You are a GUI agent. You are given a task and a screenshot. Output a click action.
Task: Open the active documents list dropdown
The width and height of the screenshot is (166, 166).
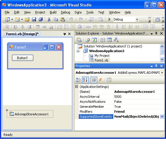pyautogui.click(x=65, y=34)
